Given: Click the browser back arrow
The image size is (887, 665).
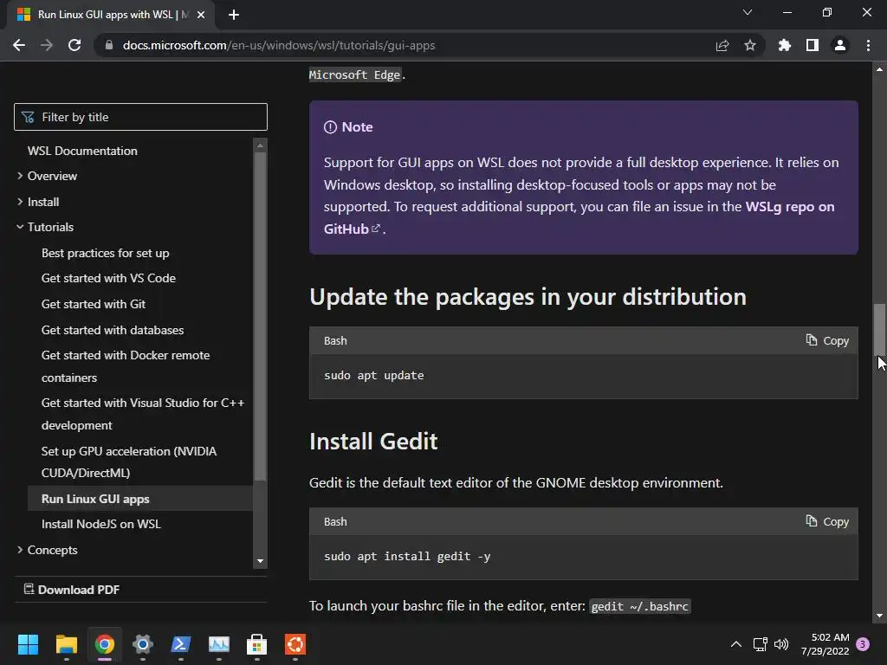Looking at the screenshot, I should pyautogui.click(x=19, y=45).
